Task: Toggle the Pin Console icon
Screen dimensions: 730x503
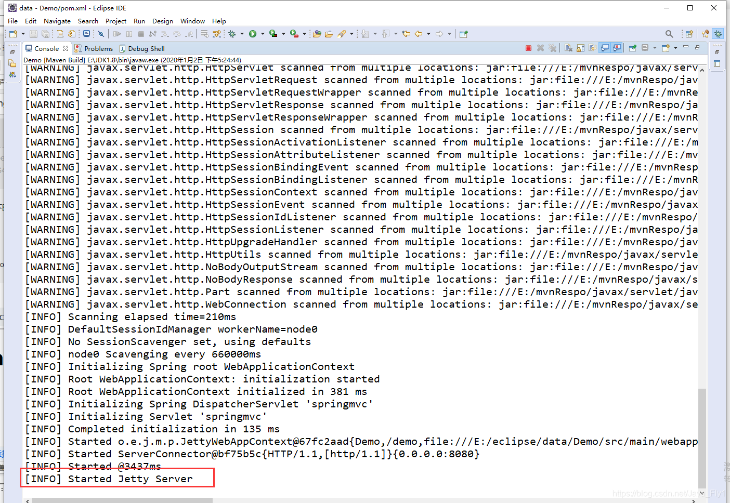Action: pyautogui.click(x=632, y=48)
